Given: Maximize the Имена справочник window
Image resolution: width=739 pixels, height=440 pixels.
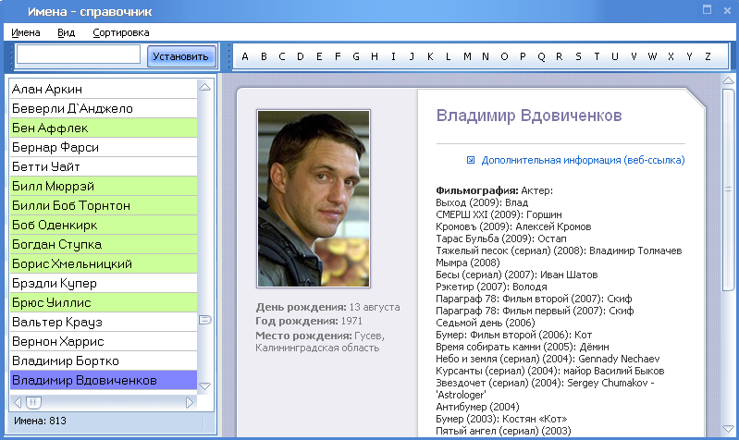Looking at the screenshot, I should click(x=707, y=9).
